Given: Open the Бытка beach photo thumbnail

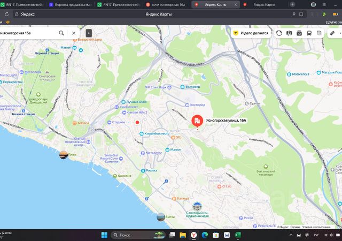Looking at the screenshot, I should tap(161, 217).
